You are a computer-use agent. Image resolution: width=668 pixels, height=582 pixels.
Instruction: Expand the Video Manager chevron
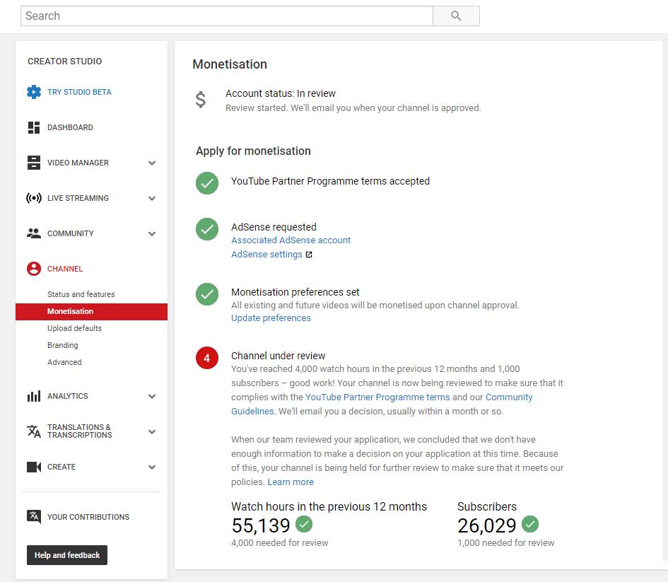coord(152,163)
